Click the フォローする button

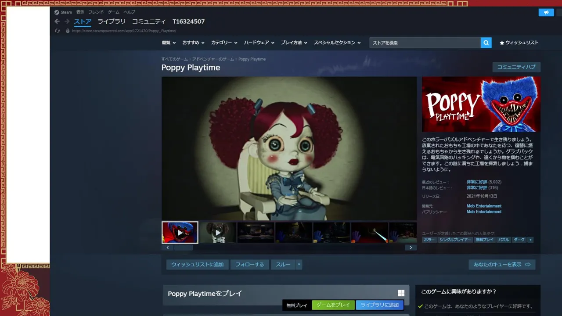click(x=249, y=265)
